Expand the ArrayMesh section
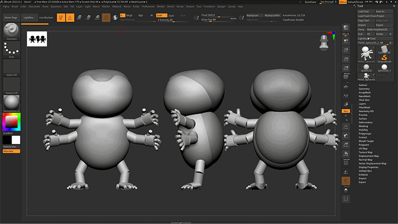The width and height of the screenshot is (398, 224). pyautogui.click(x=364, y=92)
